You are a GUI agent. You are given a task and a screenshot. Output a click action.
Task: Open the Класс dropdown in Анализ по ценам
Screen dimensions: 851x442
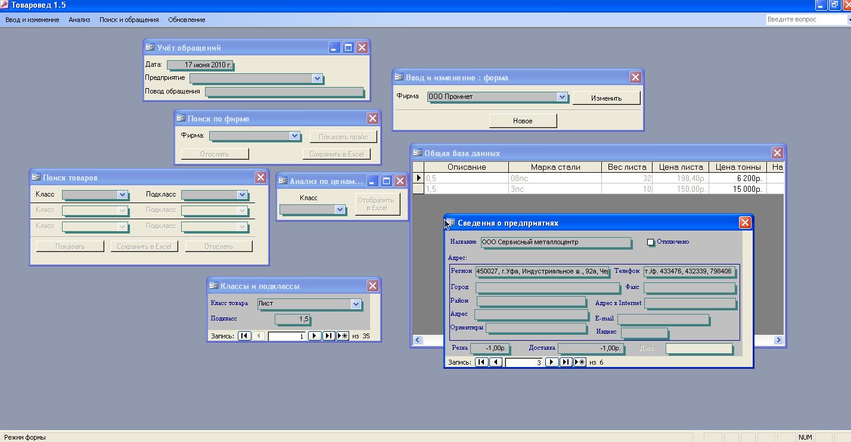(340, 210)
